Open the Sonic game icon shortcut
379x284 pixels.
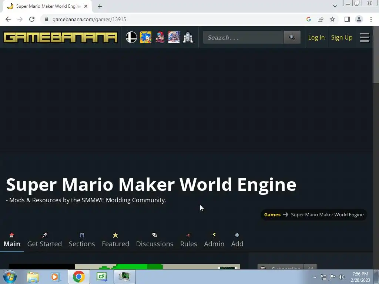pos(145,37)
